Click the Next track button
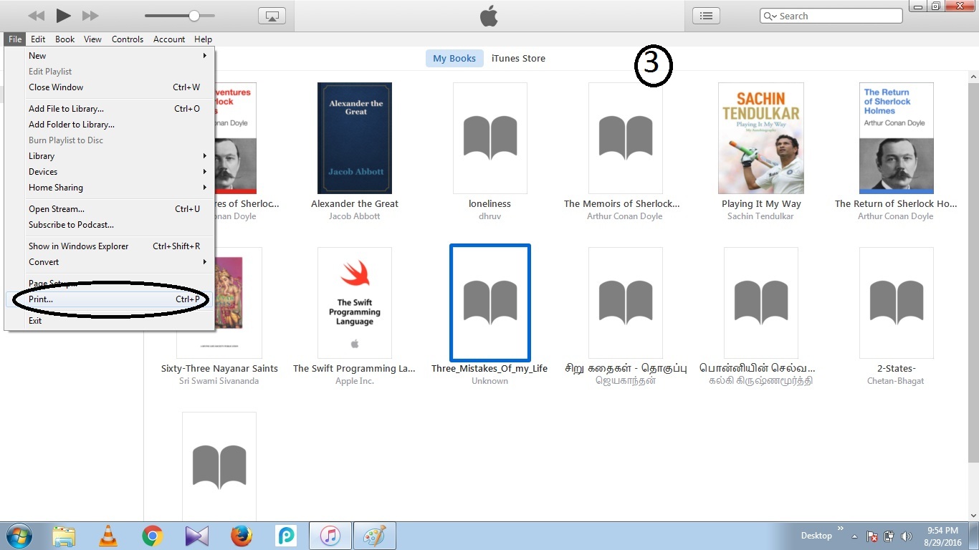 (x=90, y=16)
